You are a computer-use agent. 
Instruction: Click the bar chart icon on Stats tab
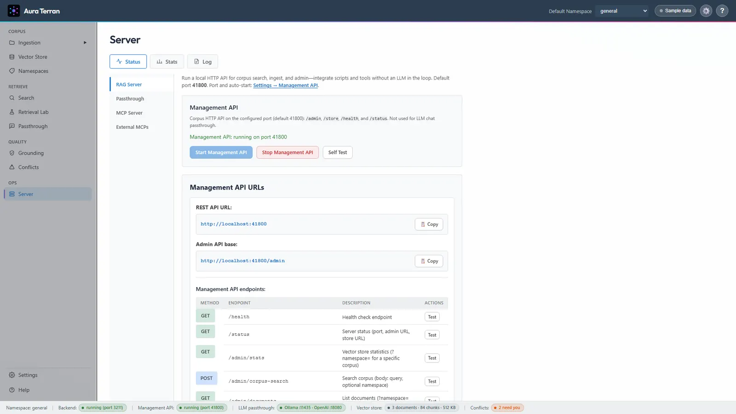click(160, 62)
